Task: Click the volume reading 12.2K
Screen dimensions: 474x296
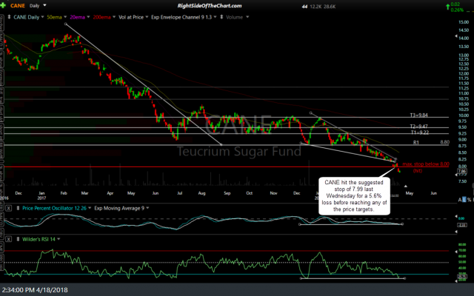Action: coord(316,7)
